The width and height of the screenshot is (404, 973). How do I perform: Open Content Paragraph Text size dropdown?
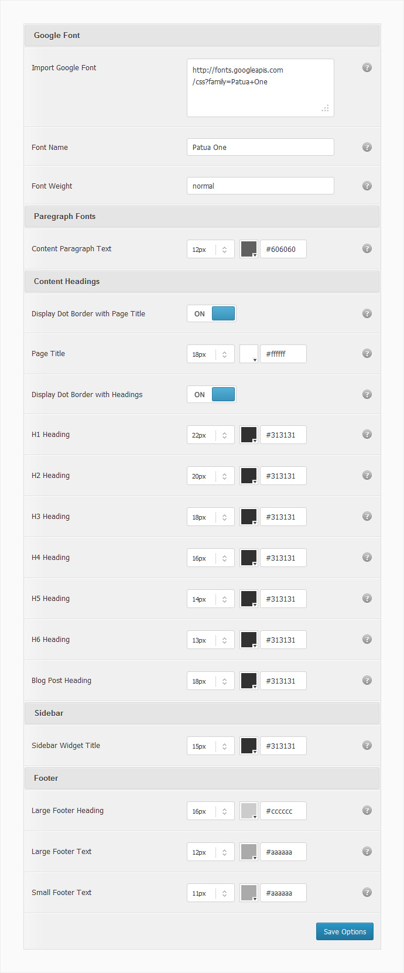pos(211,249)
